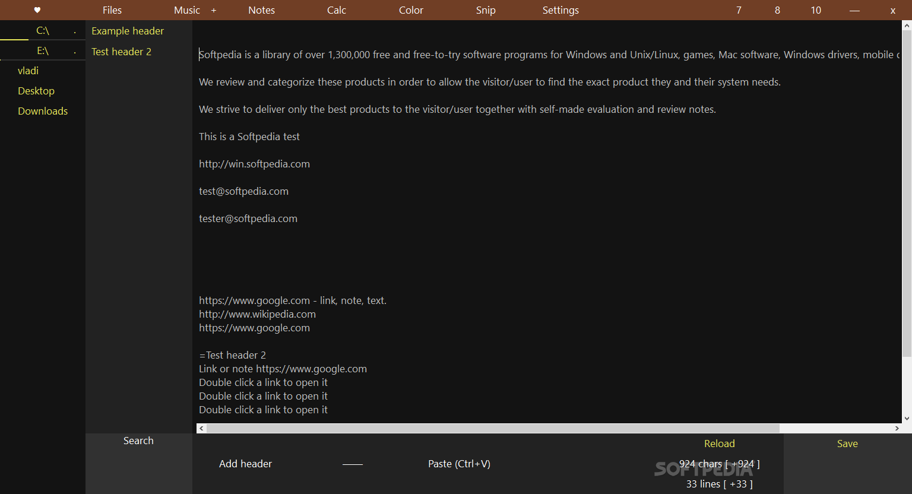Click the Search field

pos(138,441)
